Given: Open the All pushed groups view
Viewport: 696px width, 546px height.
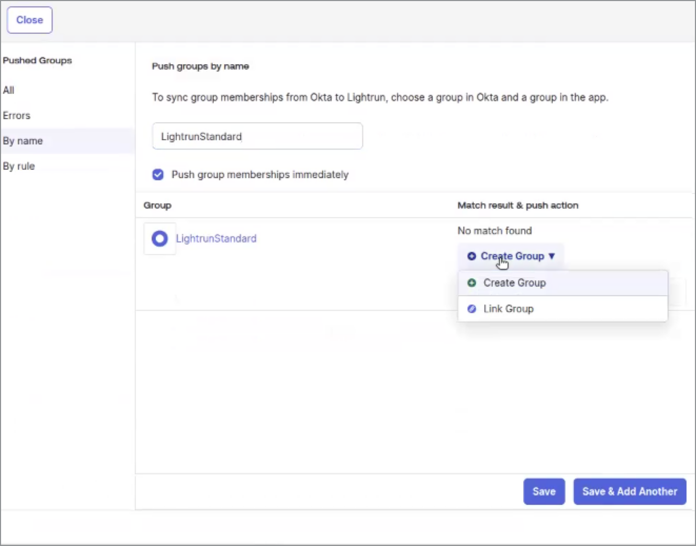Looking at the screenshot, I should pyautogui.click(x=9, y=90).
